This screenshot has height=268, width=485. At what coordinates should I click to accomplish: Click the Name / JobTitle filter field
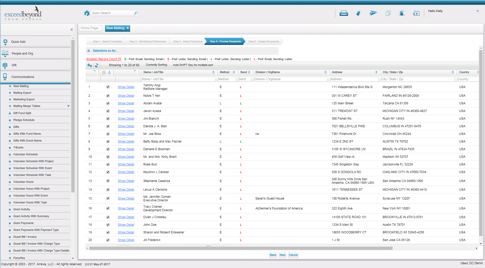[x=178, y=79]
